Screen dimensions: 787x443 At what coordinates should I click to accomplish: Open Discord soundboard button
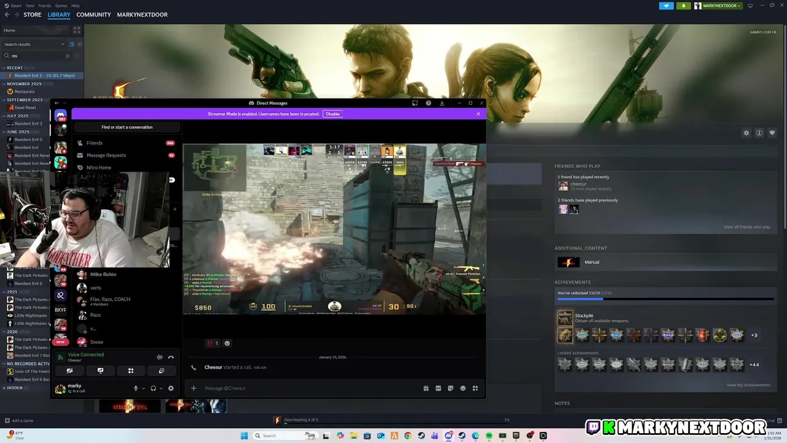[162, 370]
